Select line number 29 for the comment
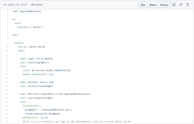The height and width of the screenshot is (124, 194). (x=7, y=122)
